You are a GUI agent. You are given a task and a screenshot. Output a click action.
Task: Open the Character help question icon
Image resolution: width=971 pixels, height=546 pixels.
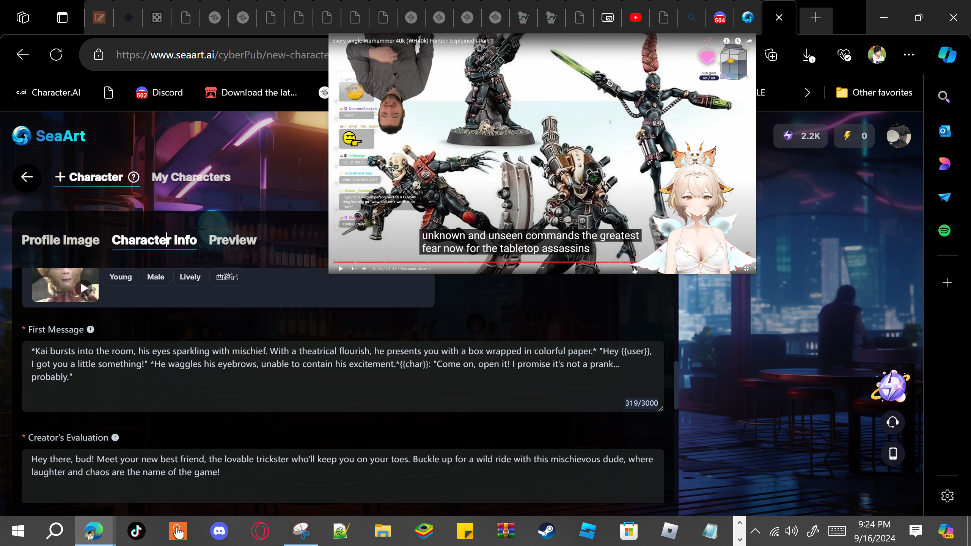(x=134, y=177)
